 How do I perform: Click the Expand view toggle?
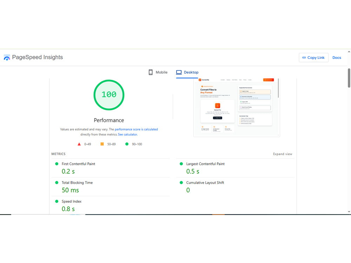[283, 154]
